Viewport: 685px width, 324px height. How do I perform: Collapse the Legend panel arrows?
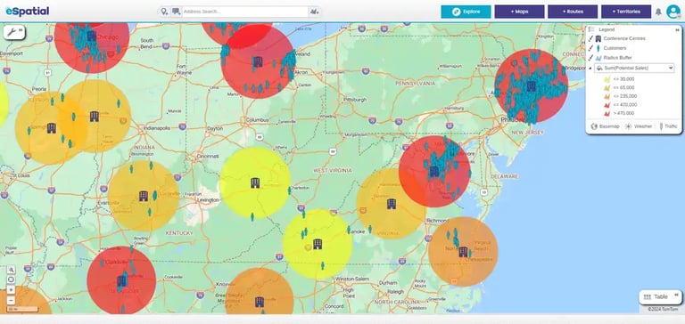[677, 29]
